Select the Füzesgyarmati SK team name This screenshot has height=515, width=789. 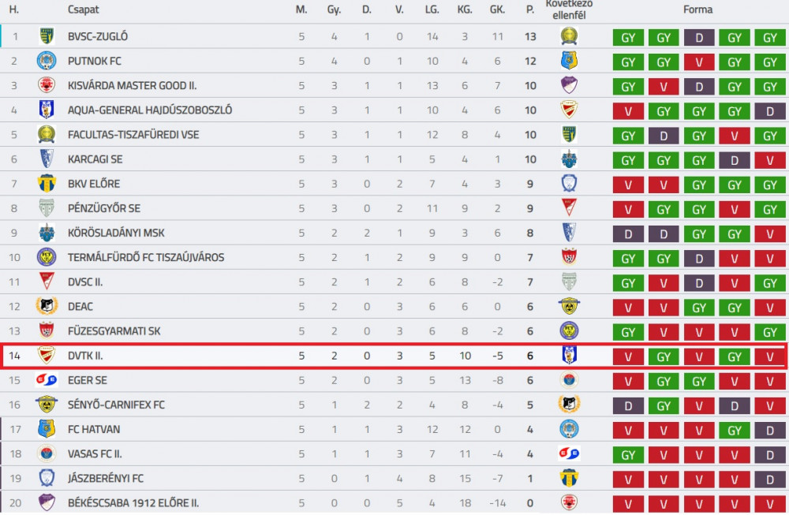[114, 331]
